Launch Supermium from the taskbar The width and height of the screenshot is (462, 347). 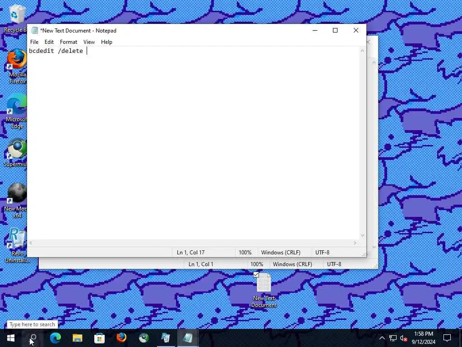[x=144, y=338]
